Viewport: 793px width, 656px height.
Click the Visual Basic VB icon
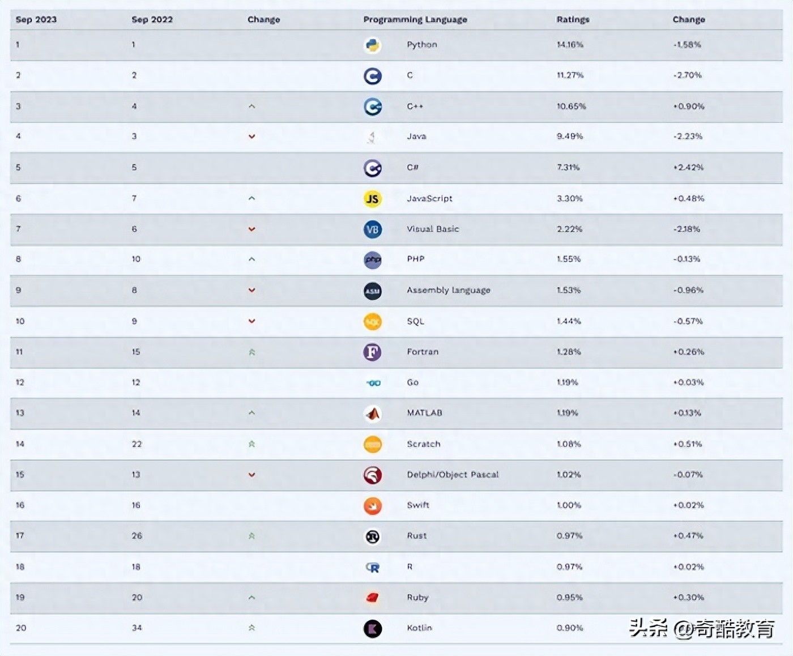pos(372,229)
